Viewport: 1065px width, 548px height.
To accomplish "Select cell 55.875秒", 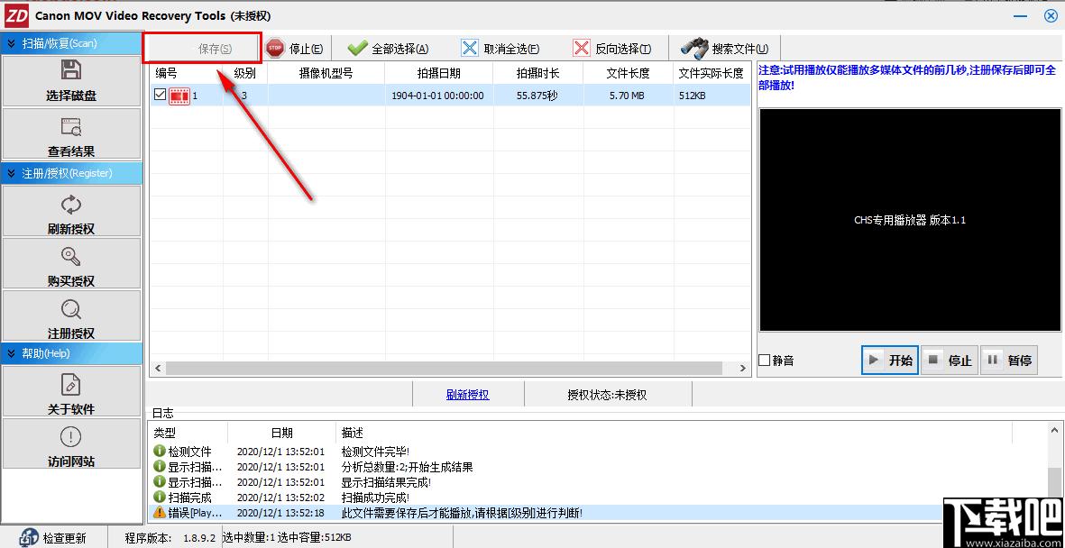I will click(537, 96).
